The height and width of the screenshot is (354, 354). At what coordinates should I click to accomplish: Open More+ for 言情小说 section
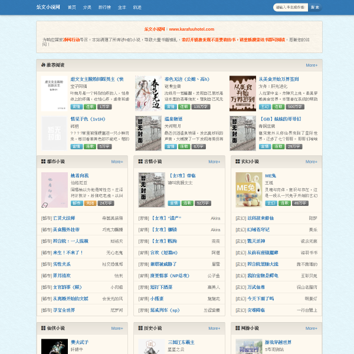click(x=214, y=162)
